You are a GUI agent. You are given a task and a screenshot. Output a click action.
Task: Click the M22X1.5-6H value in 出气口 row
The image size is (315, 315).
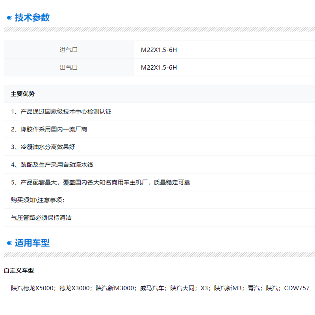(x=159, y=68)
